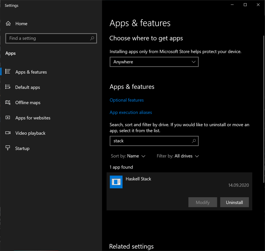Click the disabled Modify button
Viewport: 265px width, 251px height.
pos(203,202)
